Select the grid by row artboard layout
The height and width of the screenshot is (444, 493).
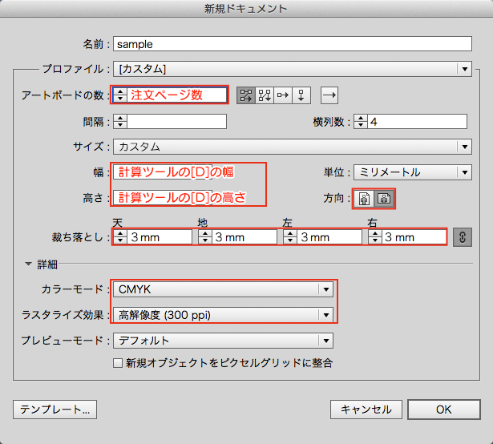(x=245, y=95)
